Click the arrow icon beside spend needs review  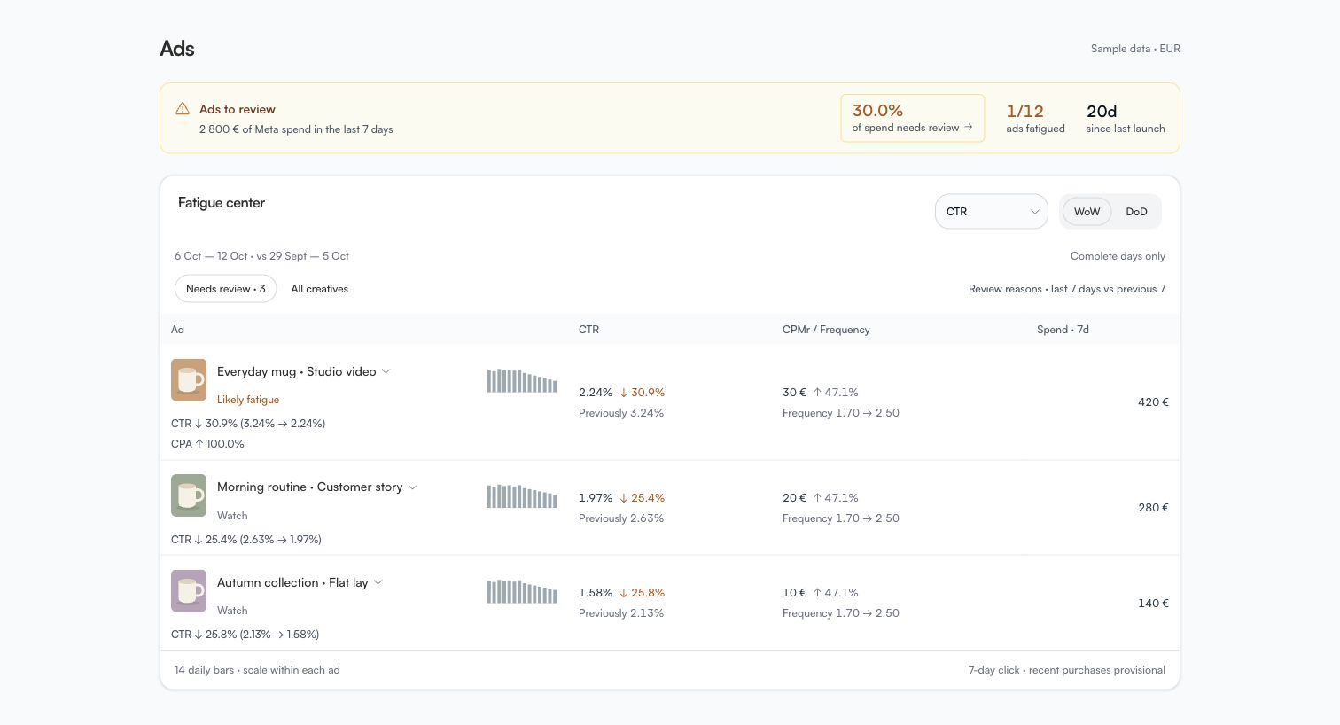pyautogui.click(x=969, y=127)
